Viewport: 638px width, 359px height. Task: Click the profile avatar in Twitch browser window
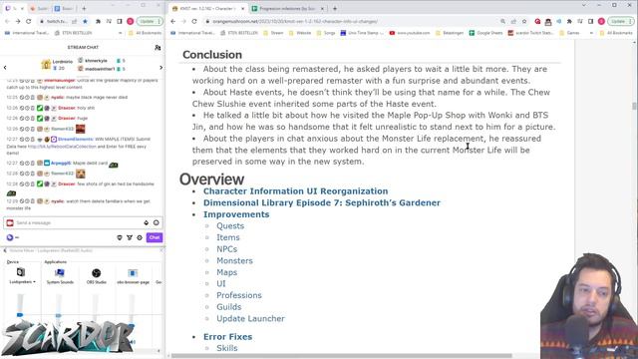pos(131,21)
